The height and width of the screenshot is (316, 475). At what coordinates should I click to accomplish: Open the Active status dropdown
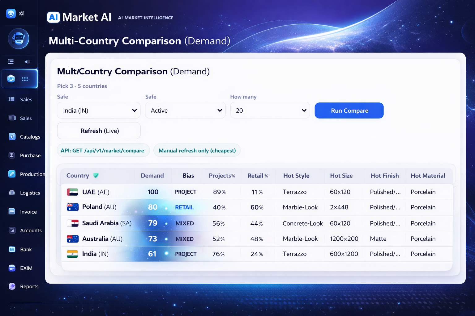185,110
